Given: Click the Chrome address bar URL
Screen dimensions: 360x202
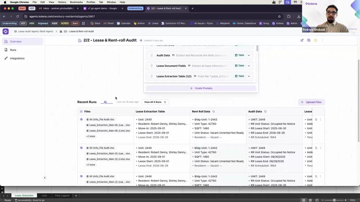Looking at the screenshot, I should [62, 17].
